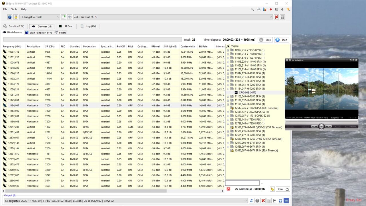Open the TT-budget S2-1600 device dropdown

[58, 17]
